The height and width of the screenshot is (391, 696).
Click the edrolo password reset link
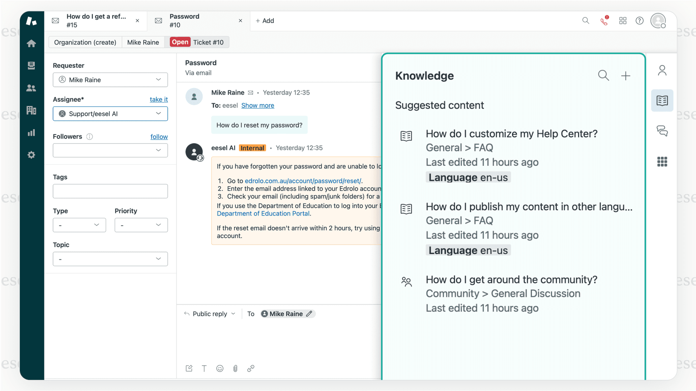click(302, 181)
